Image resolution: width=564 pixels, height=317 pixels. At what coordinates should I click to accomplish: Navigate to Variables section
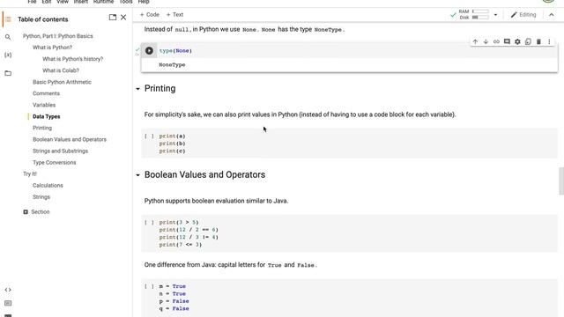click(x=44, y=105)
